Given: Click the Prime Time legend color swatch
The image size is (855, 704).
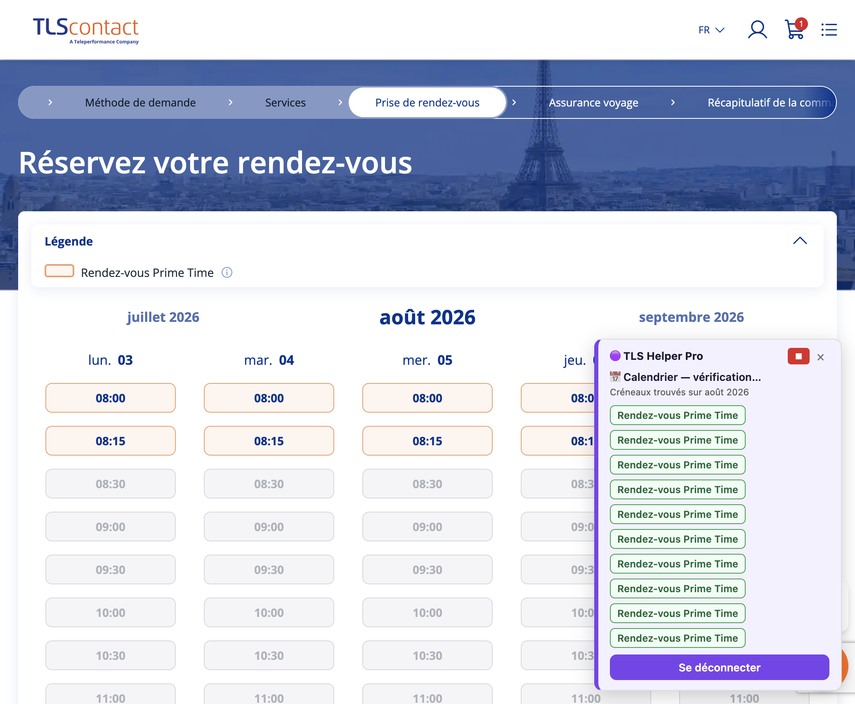Looking at the screenshot, I should point(59,271).
